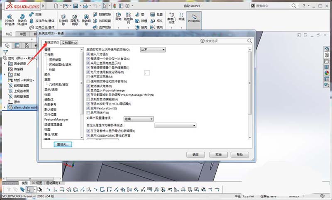Expand the 历史记录 tree node
Image resolution: width=332 pixels, height=200 pixels.
[x=5, y=63]
